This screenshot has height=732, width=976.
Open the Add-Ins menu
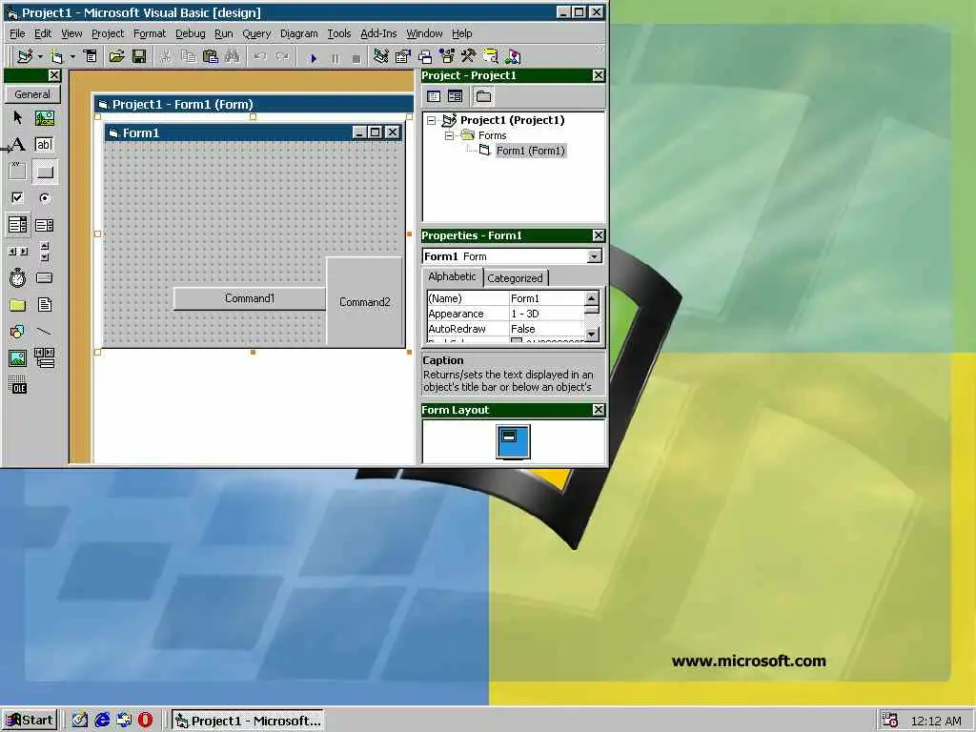pyautogui.click(x=378, y=33)
